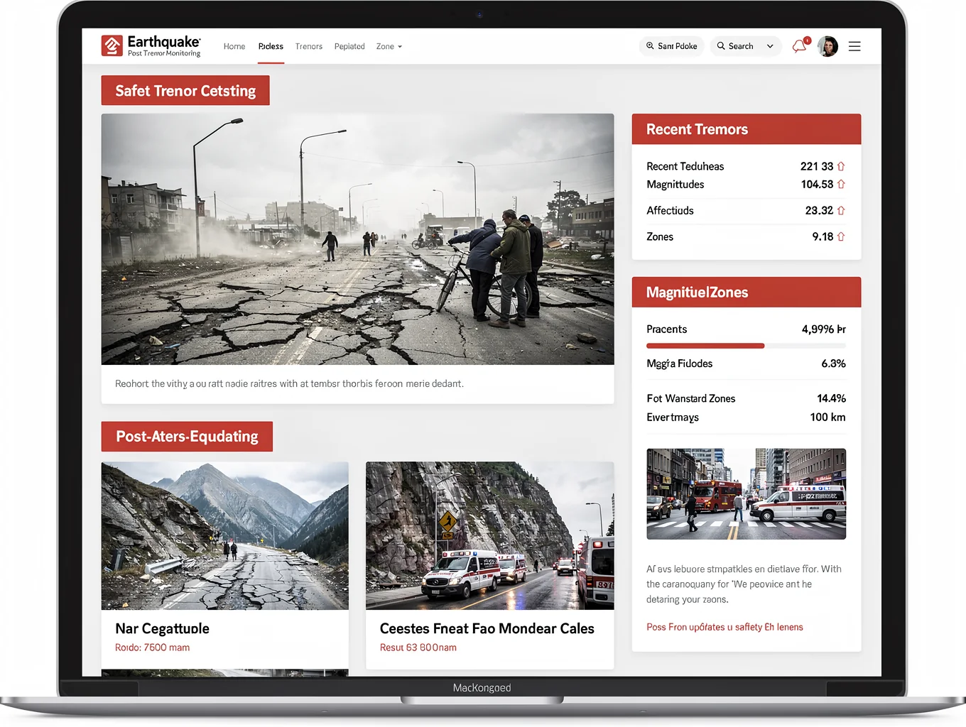Open the Trenors navigation item
Image resolution: width=966 pixels, height=727 pixels.
(309, 47)
